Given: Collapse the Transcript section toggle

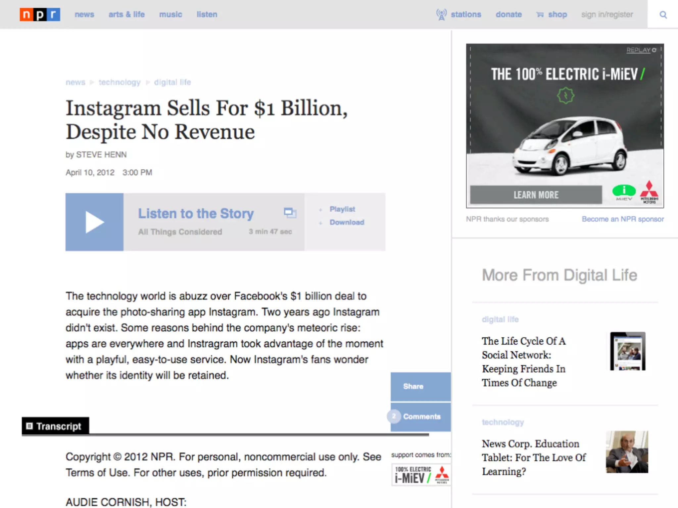Looking at the screenshot, I should 29,426.
